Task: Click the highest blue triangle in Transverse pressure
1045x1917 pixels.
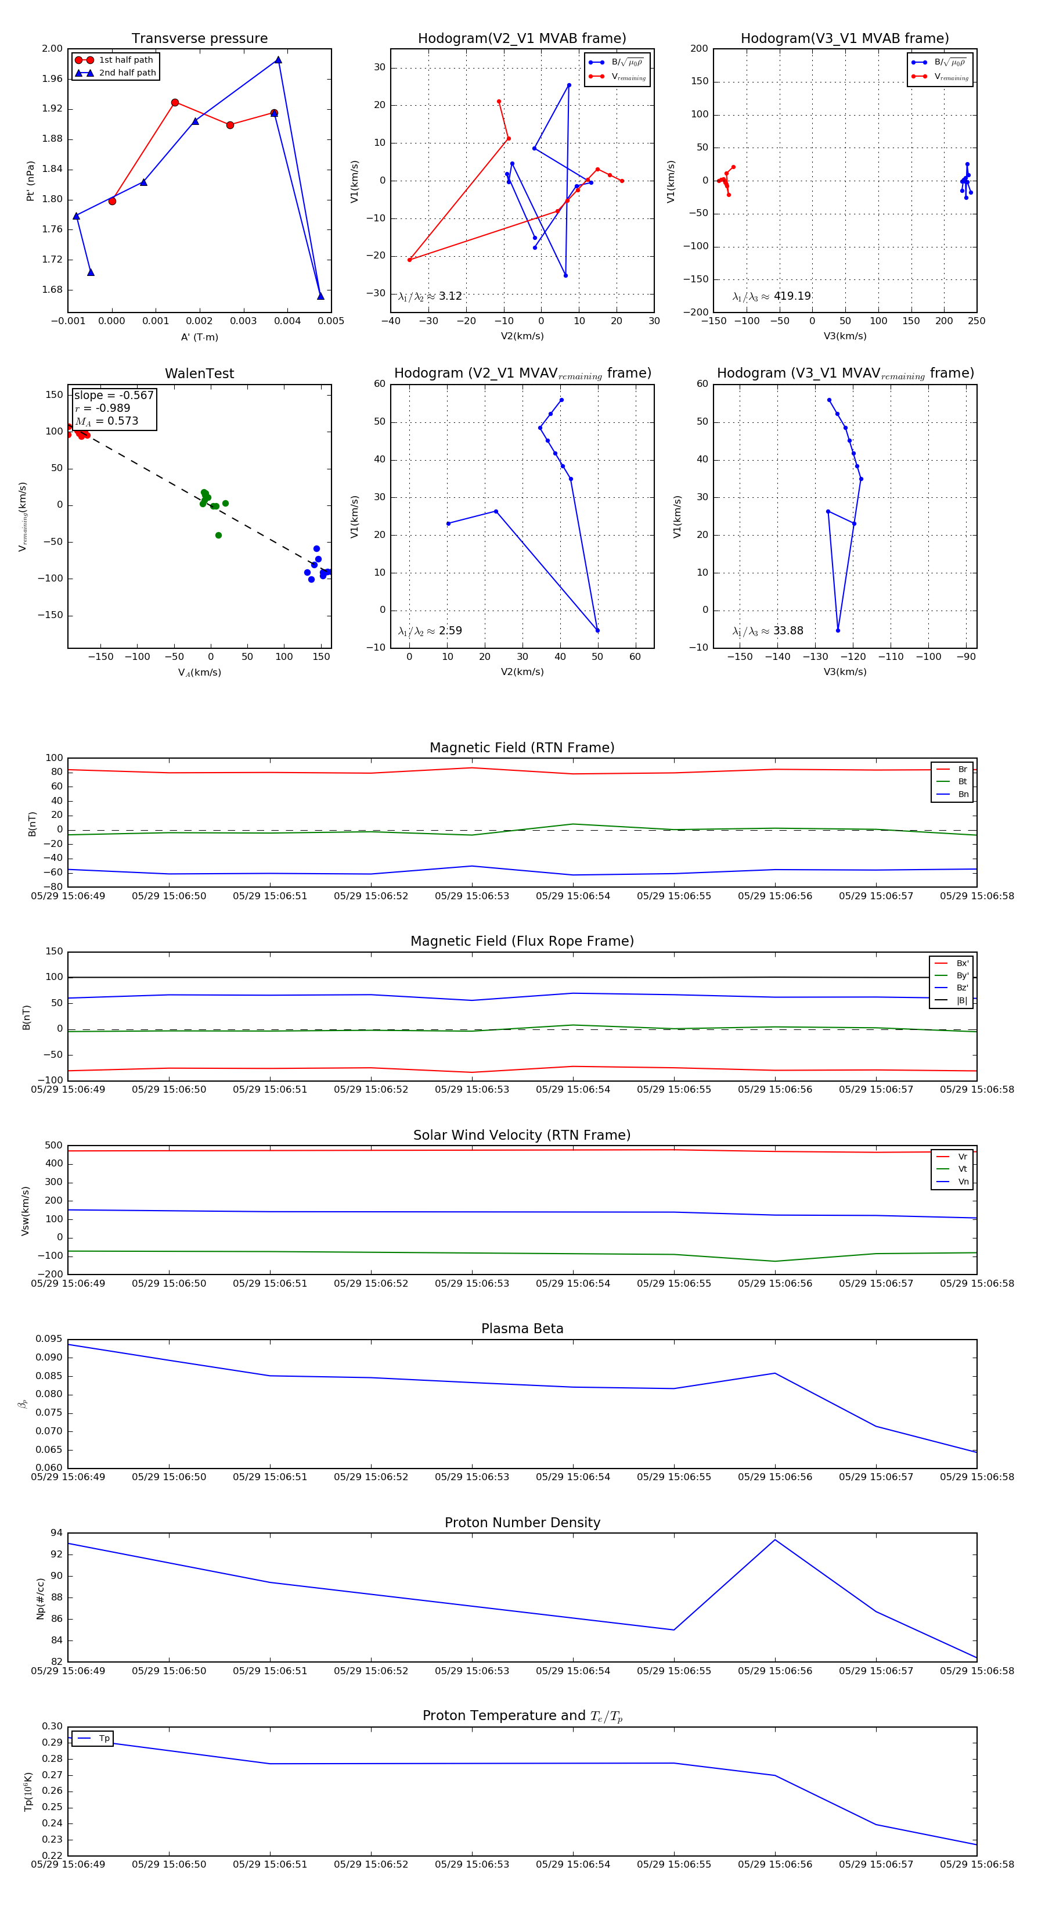Action: tap(278, 60)
